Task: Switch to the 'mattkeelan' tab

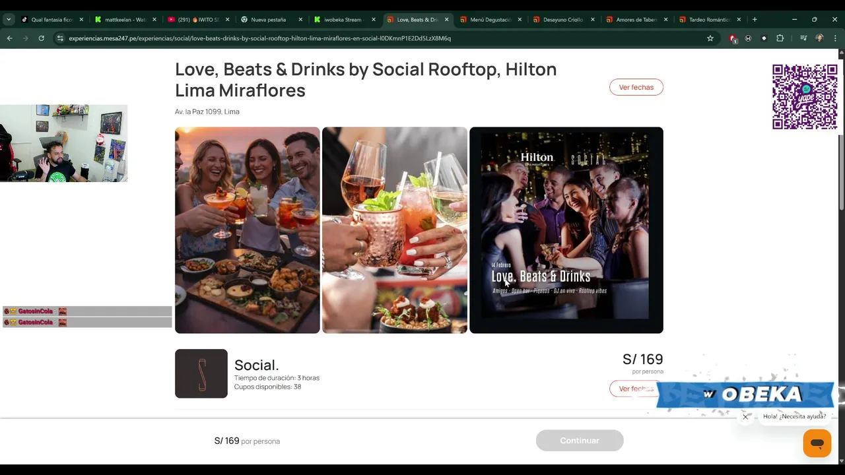Action: pyautogui.click(x=125, y=19)
